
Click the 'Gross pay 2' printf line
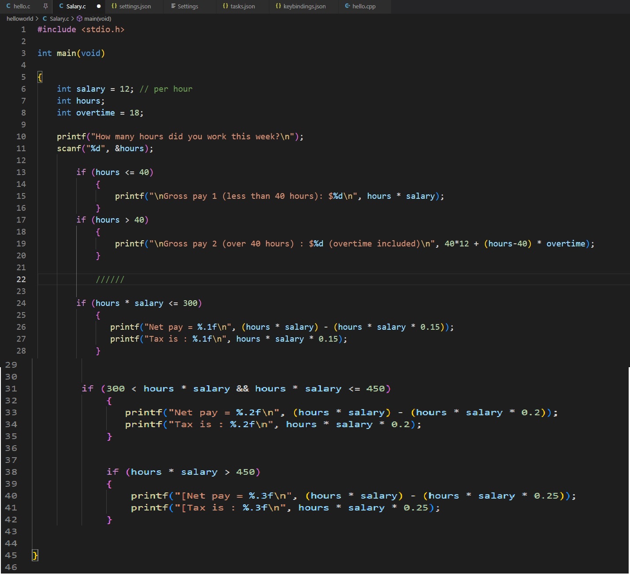pos(354,244)
